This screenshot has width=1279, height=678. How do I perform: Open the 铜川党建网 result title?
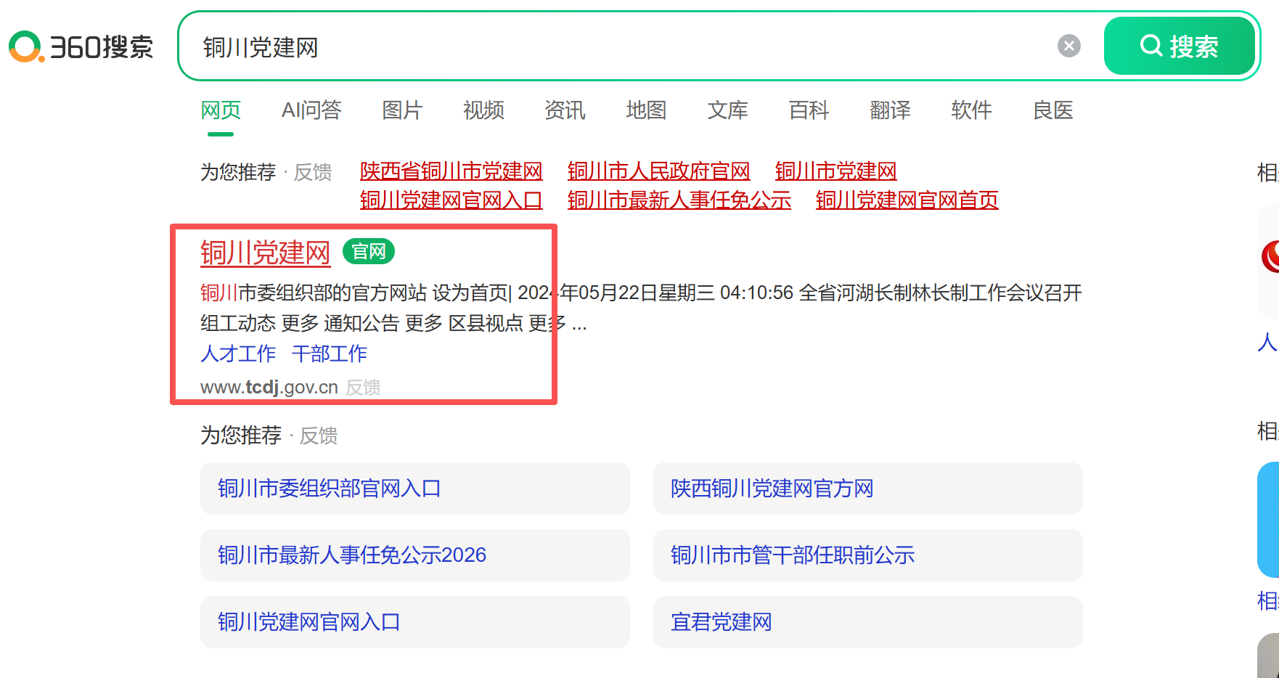pos(266,253)
